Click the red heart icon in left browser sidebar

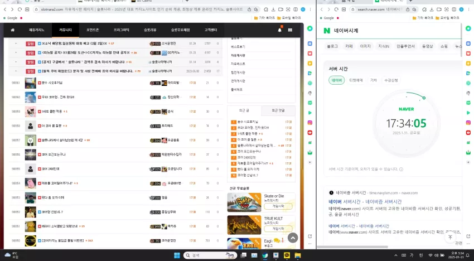click(310, 54)
